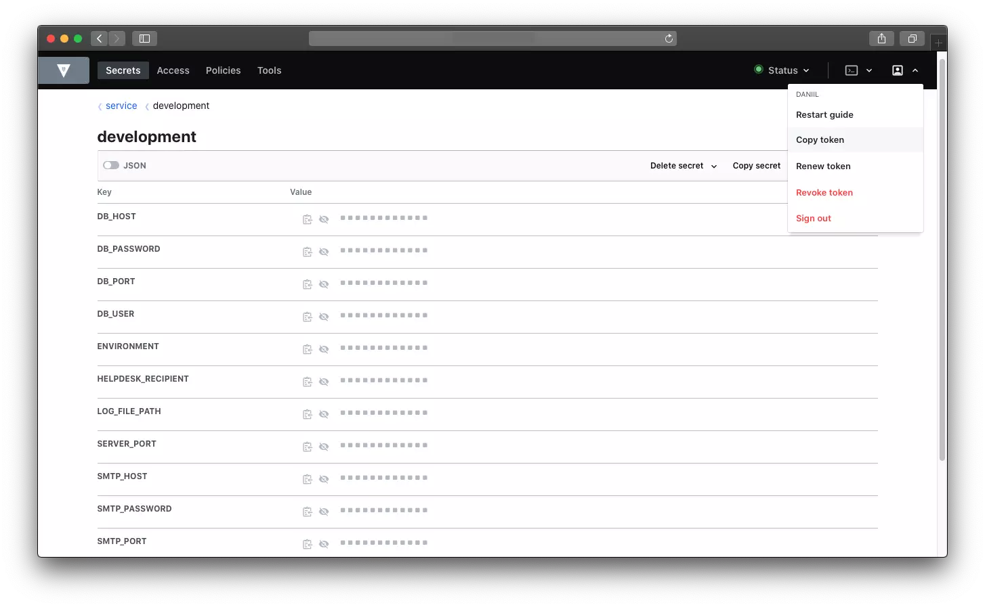Click the page vertical scrollbar
This screenshot has height=607, width=985.
tap(942, 260)
